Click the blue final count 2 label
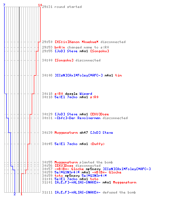The width and height of the screenshot is (188, 209). 15,194
